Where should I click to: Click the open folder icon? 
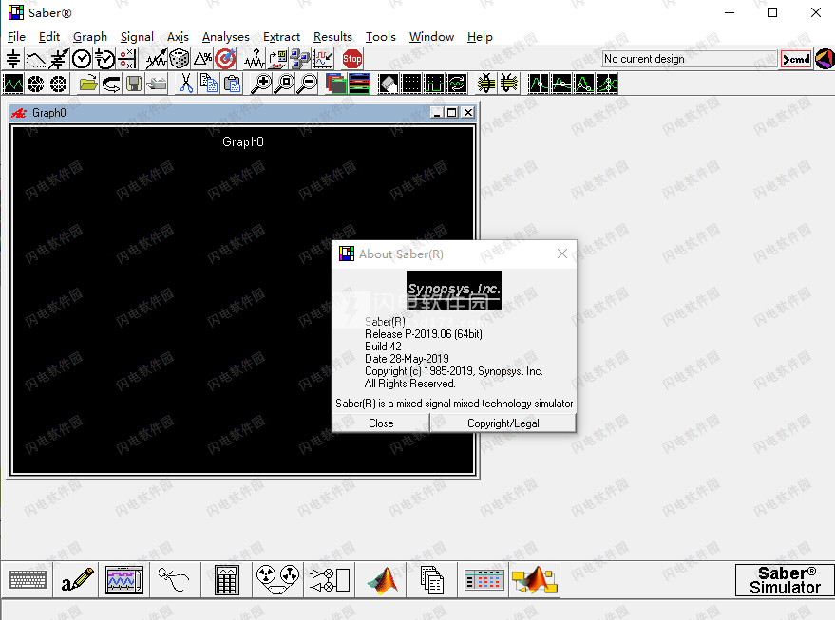pos(87,85)
